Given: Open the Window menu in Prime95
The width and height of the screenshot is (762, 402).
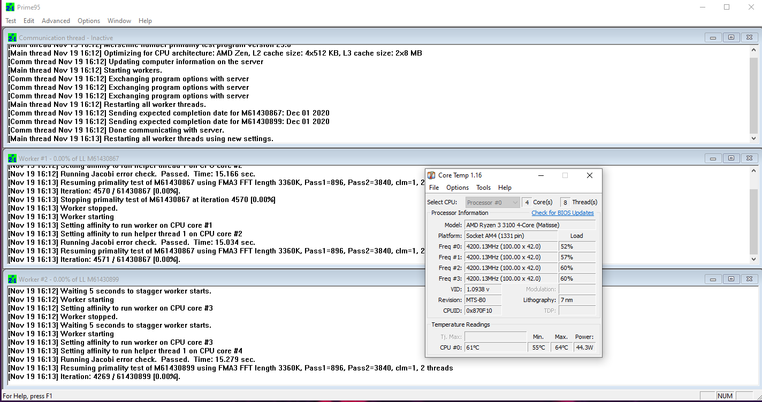Looking at the screenshot, I should pos(119,21).
